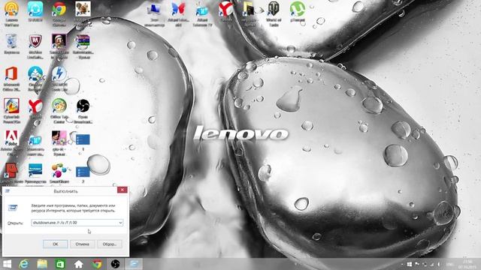Open the Office Tab Center shortcut
This screenshot has width=481, height=270.
pyautogui.click(x=59, y=111)
